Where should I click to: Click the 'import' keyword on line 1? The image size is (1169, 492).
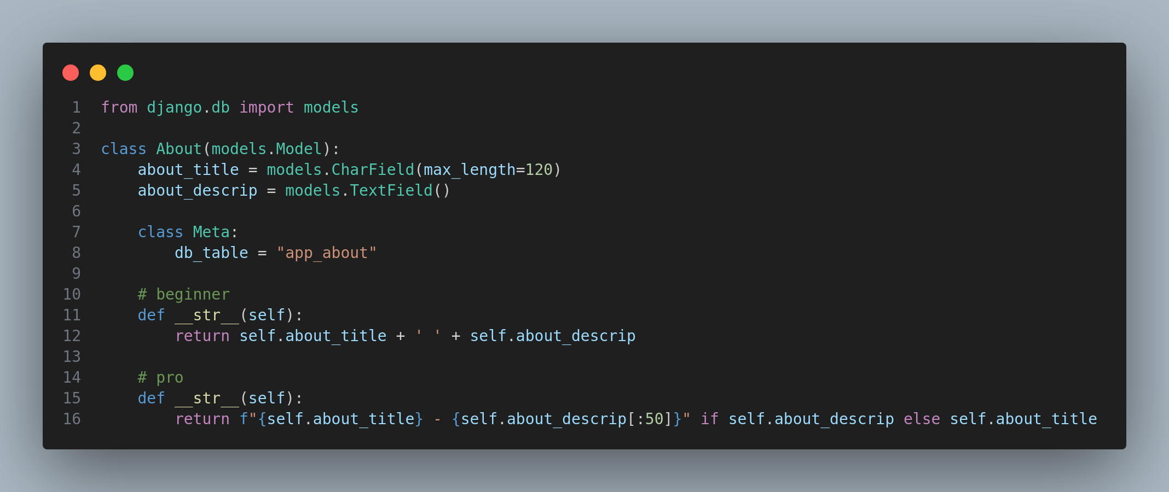pos(267,107)
